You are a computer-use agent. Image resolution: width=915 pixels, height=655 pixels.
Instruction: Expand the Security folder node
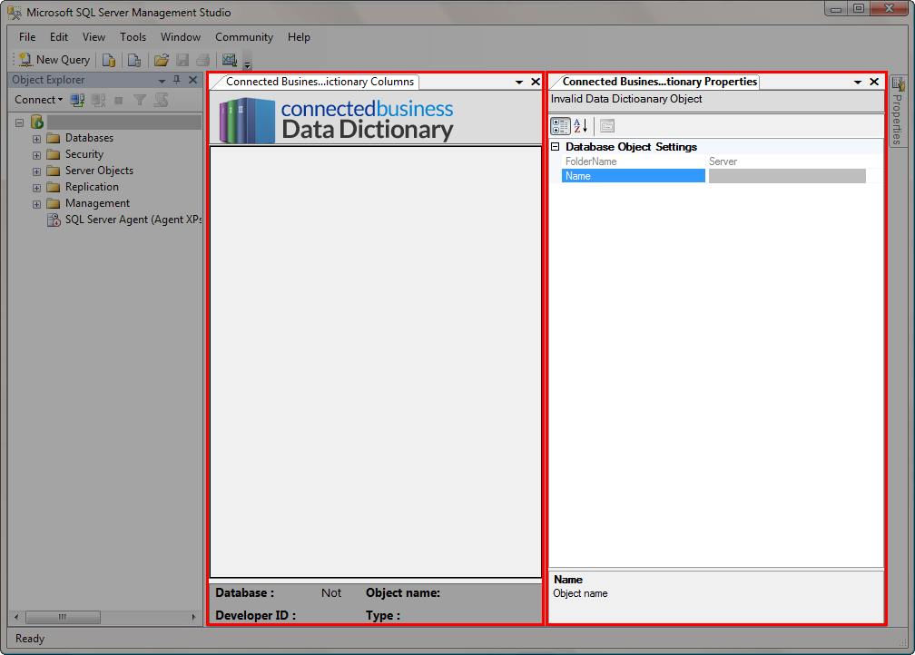(37, 155)
